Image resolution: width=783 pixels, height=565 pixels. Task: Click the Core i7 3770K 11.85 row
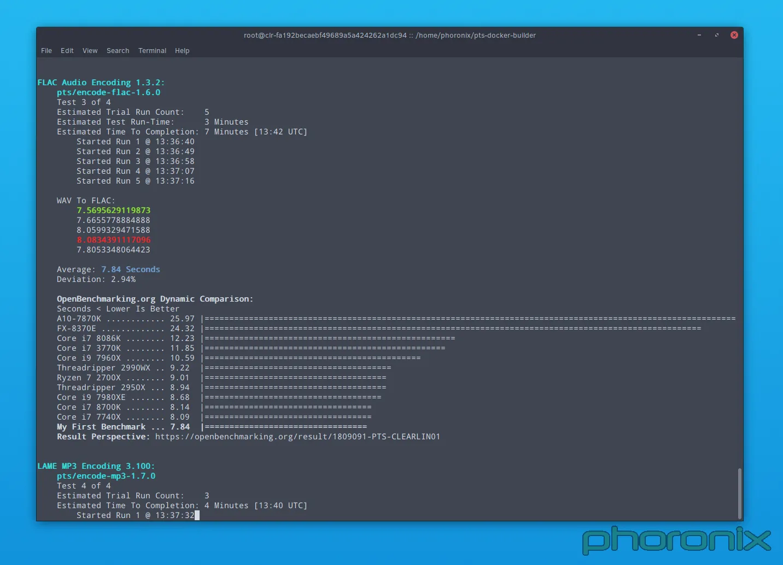(251, 348)
